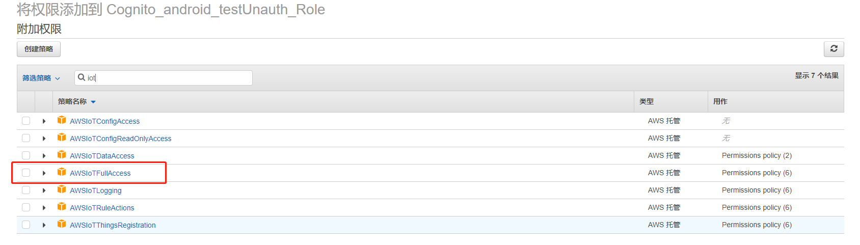Viewport: 860px width, 245px height.
Task: Open the 筛选策略 filter dropdown
Action: coord(41,78)
